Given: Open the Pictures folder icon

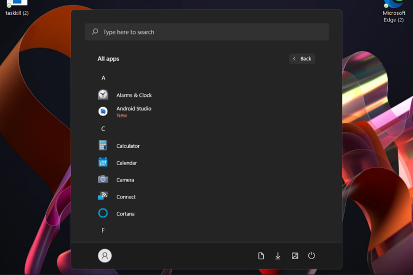Looking at the screenshot, I should pyautogui.click(x=295, y=256).
